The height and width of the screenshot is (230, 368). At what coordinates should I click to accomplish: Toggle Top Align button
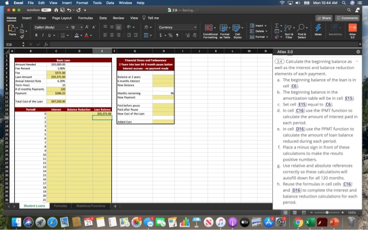(x=105, y=27)
